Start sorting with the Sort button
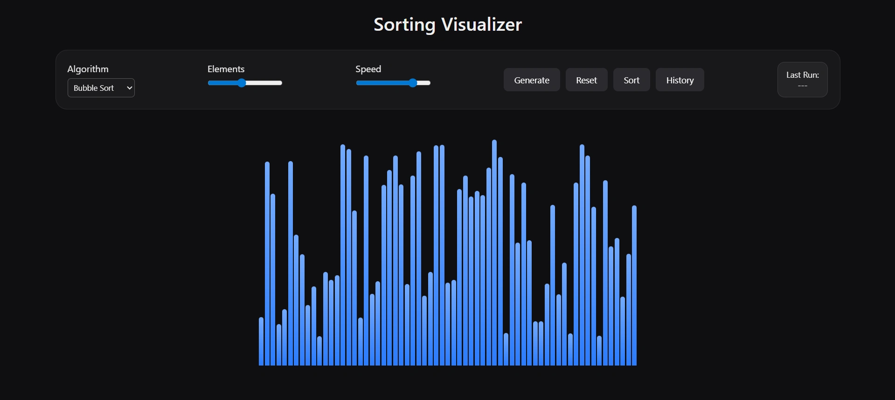The width and height of the screenshot is (895, 400). pos(631,80)
